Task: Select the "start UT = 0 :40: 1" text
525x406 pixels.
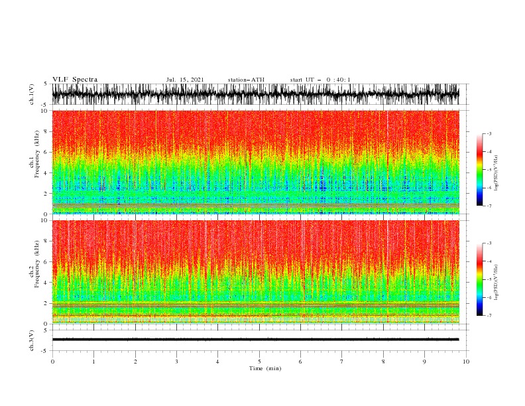Action: coord(320,80)
